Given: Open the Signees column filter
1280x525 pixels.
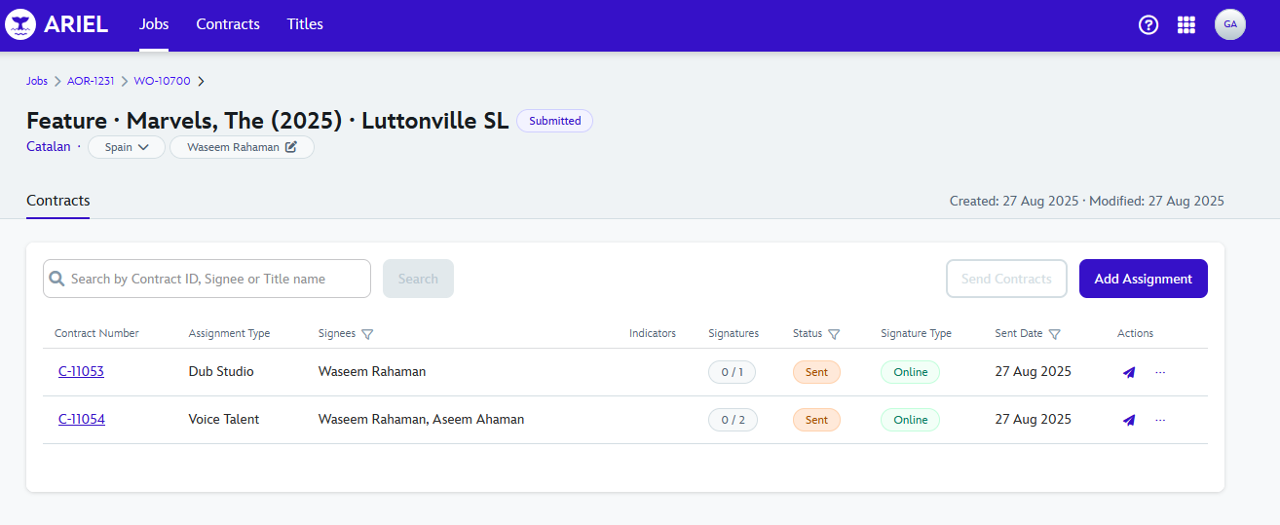Looking at the screenshot, I should point(367,334).
